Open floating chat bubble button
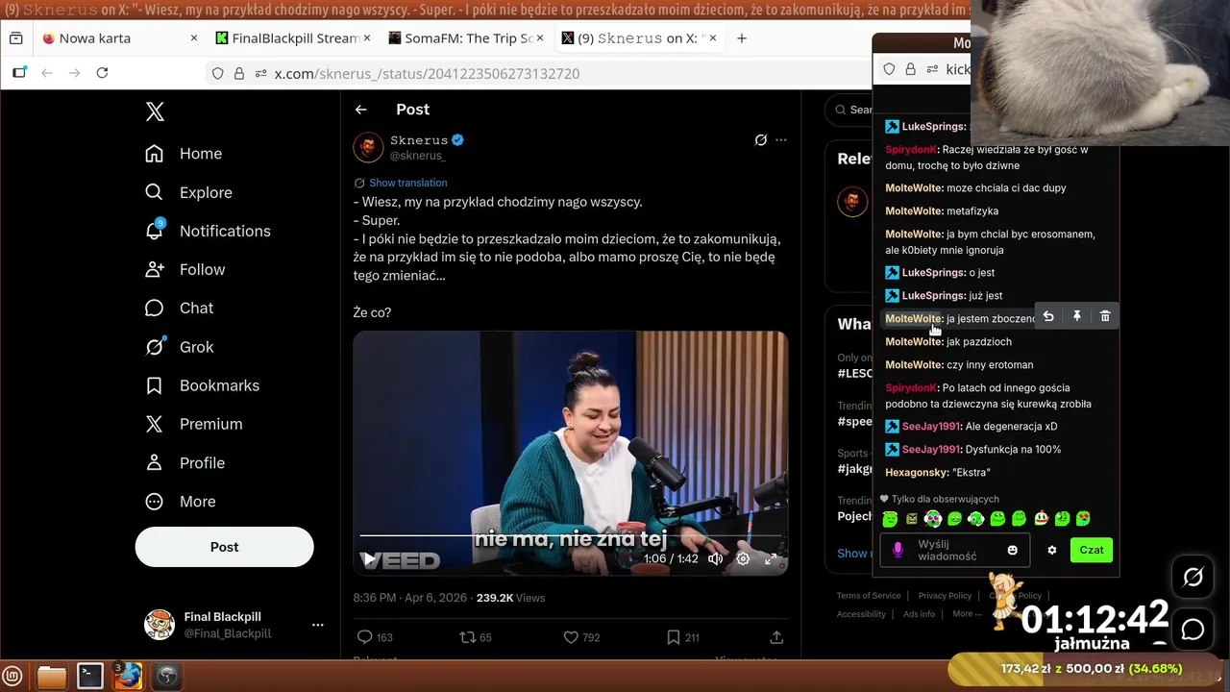This screenshot has width=1230, height=692. pyautogui.click(x=1193, y=630)
